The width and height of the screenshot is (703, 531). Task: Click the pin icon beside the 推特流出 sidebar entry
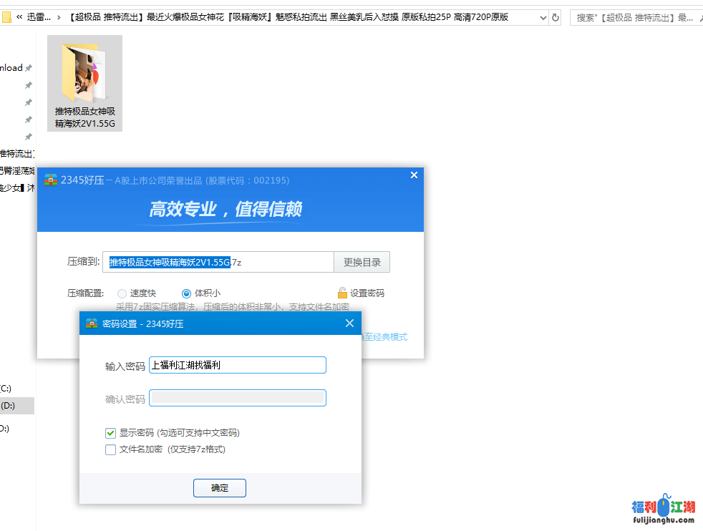tap(29, 136)
